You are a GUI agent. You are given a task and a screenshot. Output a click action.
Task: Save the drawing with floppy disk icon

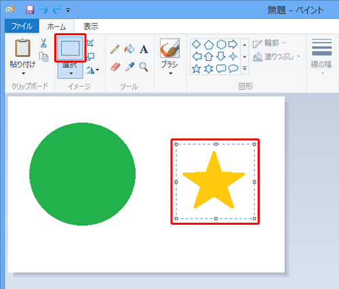click(x=30, y=9)
